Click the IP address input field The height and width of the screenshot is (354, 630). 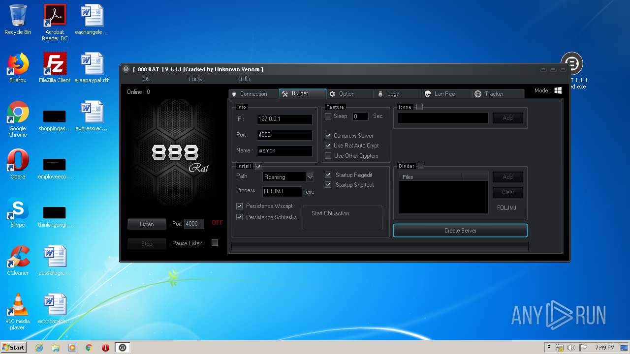284,119
